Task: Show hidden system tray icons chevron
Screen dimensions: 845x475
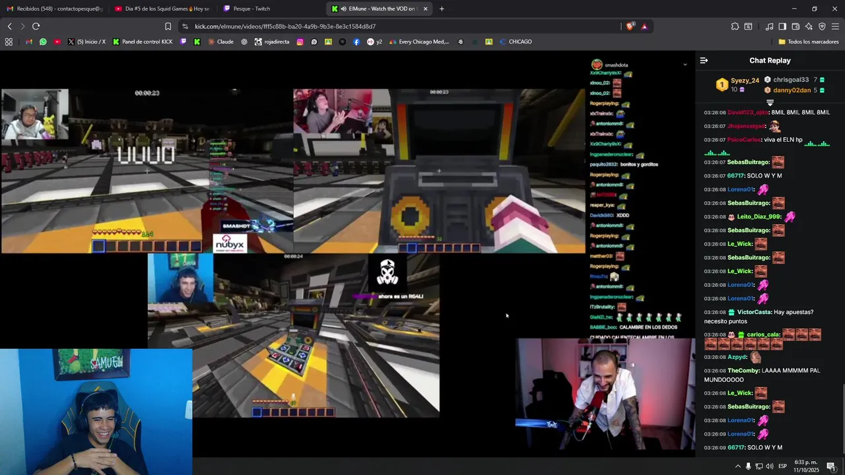Action: coord(737,466)
